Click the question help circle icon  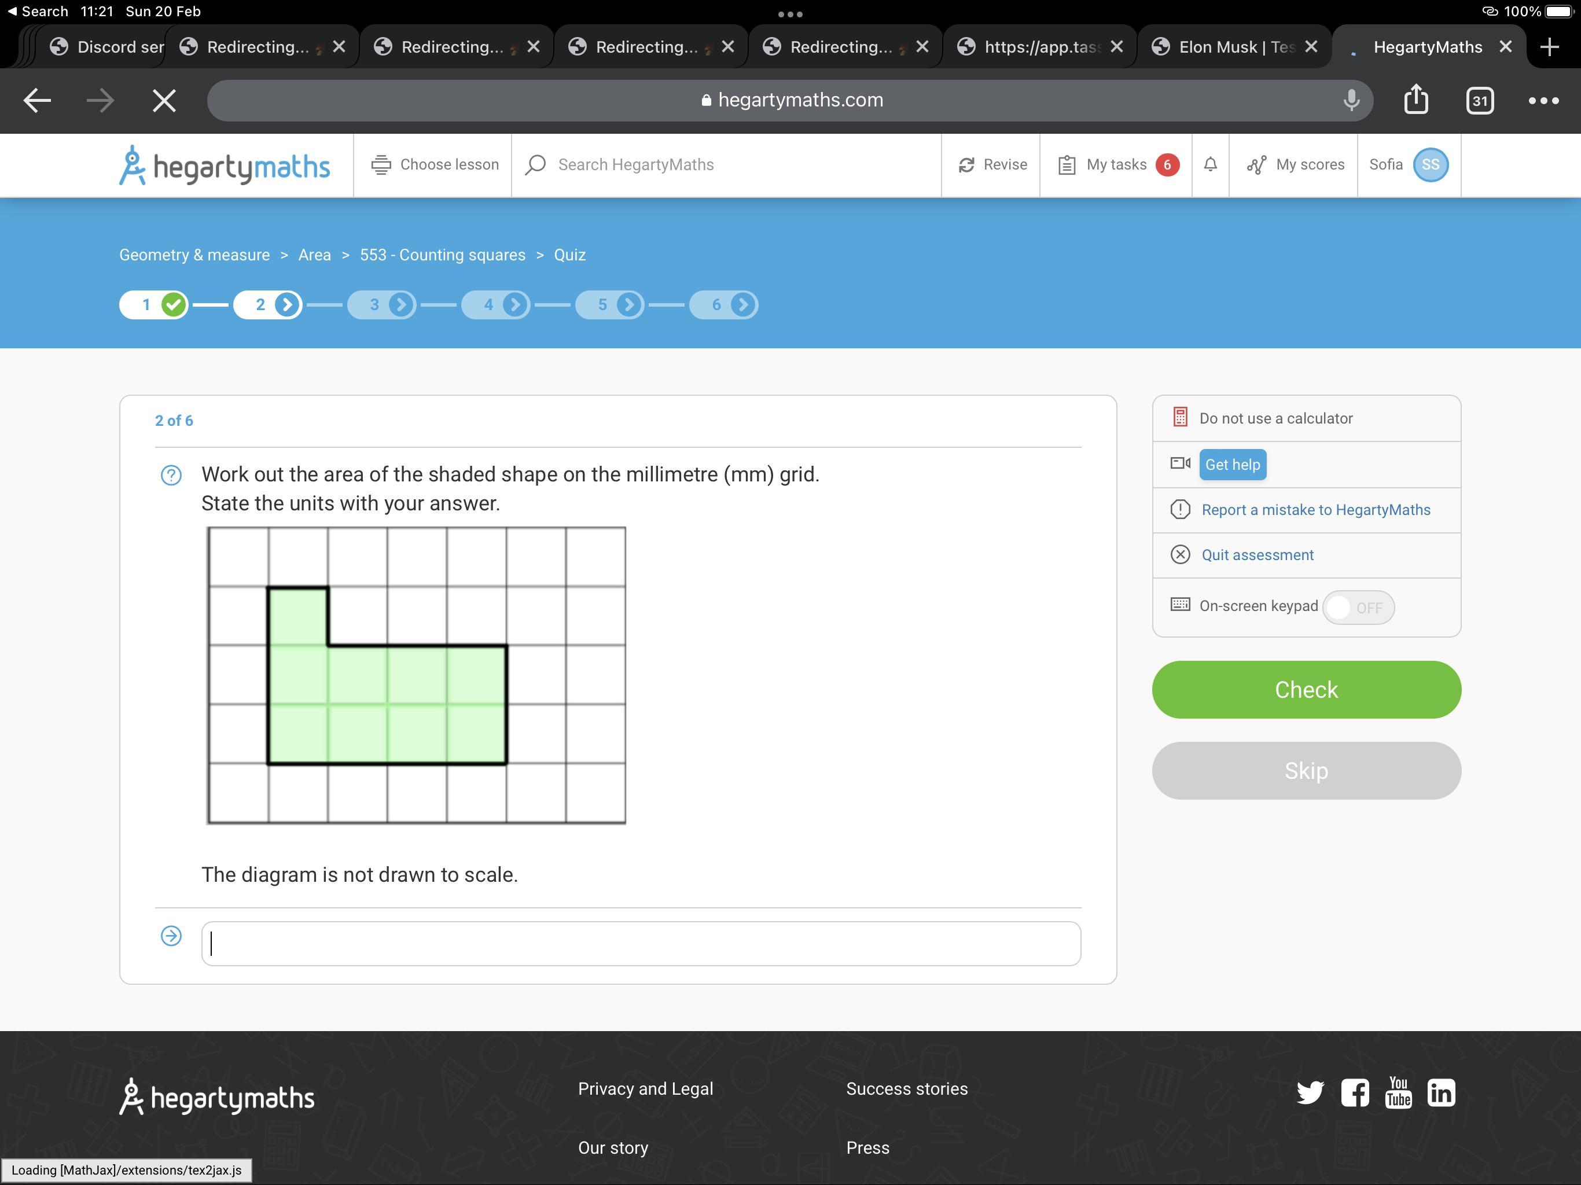pos(171,475)
